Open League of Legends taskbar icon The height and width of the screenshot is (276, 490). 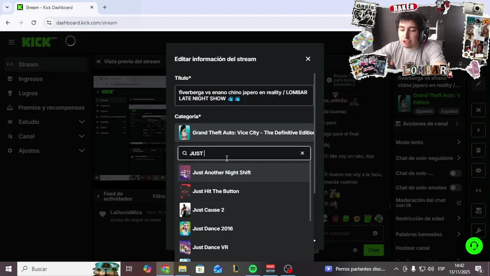click(235, 269)
